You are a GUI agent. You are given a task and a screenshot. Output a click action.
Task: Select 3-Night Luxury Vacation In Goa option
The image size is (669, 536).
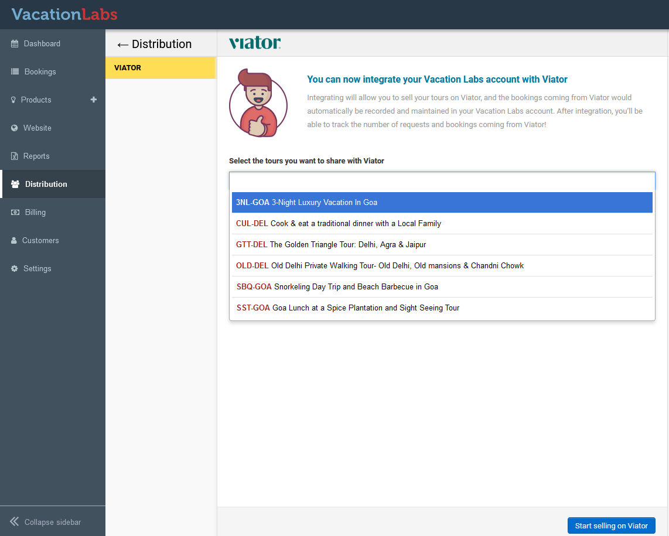pos(442,203)
